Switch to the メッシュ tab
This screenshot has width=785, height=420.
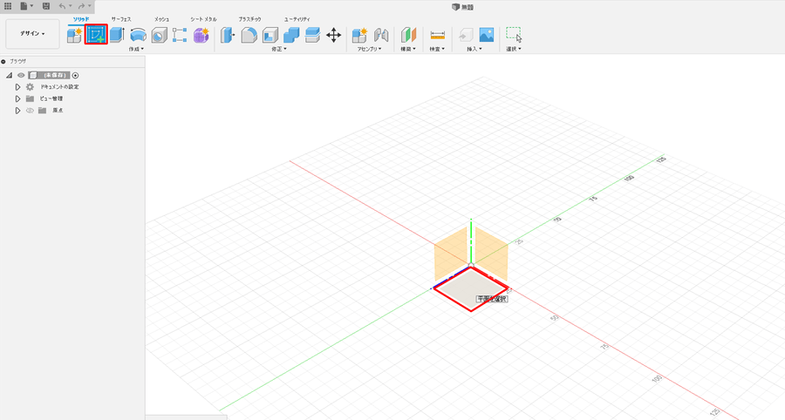[x=161, y=19]
